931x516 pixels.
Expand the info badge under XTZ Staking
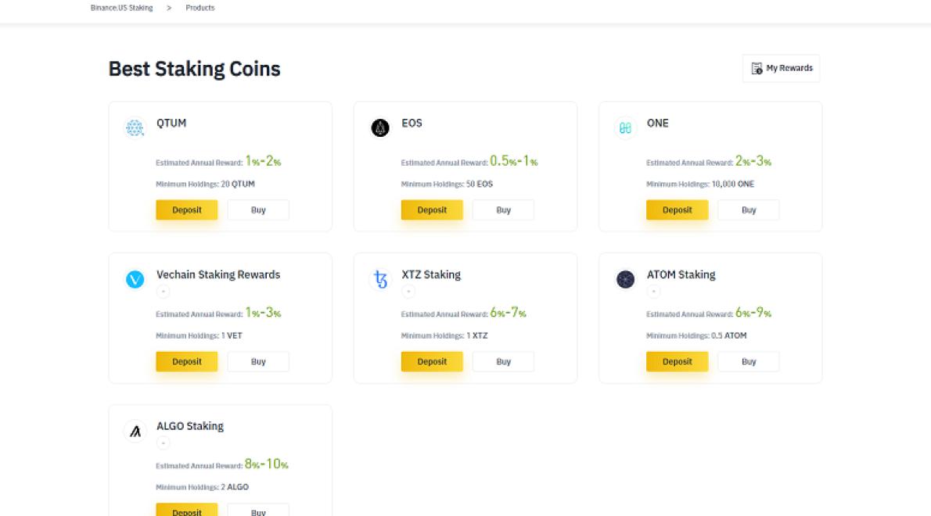pyautogui.click(x=408, y=291)
